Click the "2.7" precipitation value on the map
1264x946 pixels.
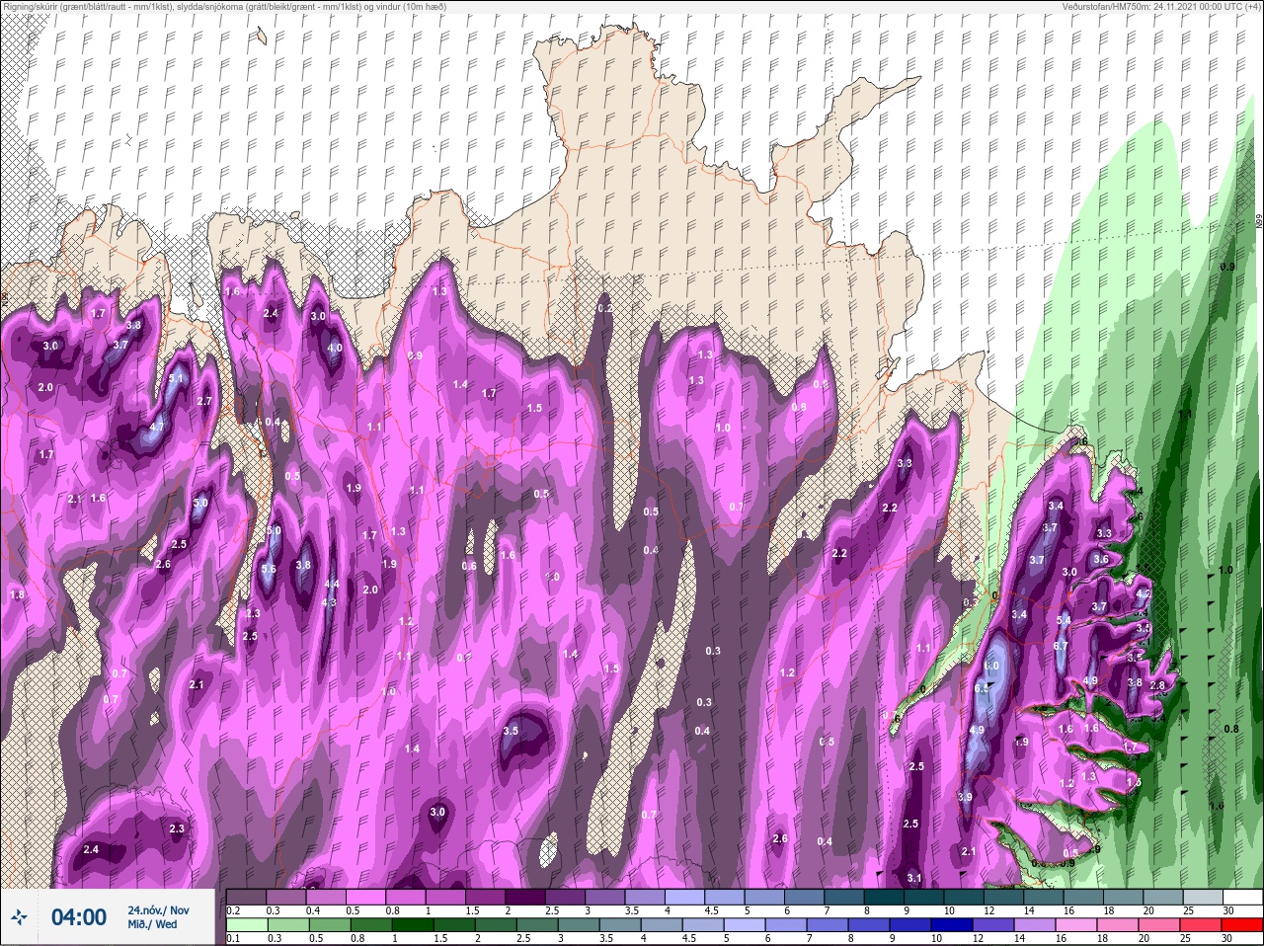pos(204,401)
